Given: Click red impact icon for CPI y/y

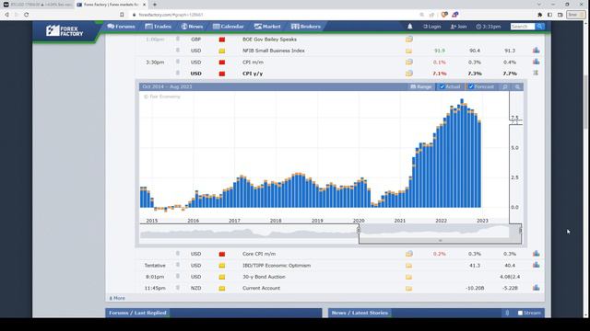Looking at the screenshot, I should click(222, 74).
